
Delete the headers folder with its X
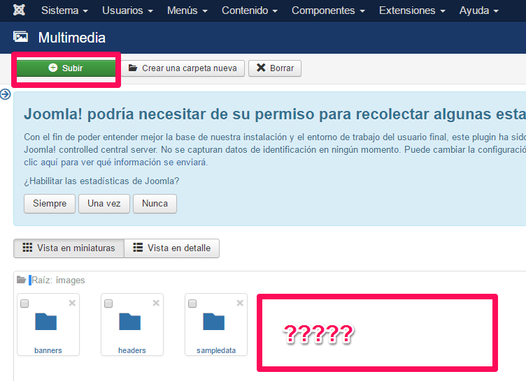(156, 303)
